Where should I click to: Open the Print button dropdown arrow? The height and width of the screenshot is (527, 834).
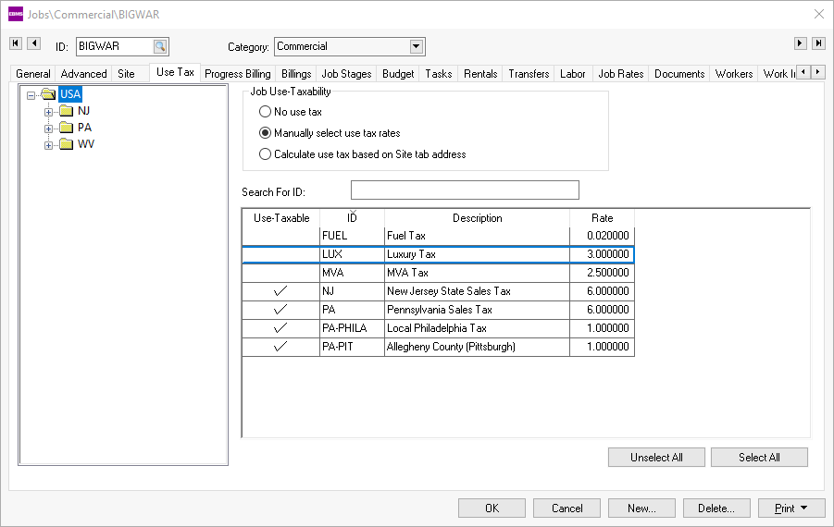click(804, 509)
